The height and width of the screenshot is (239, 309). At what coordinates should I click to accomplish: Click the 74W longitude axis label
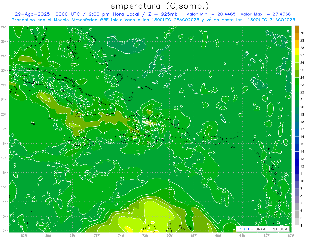pos(121,235)
